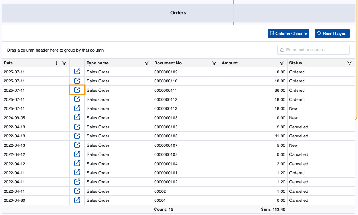
Task: Open sales order 0000000112 link icon
Action: click(77, 99)
